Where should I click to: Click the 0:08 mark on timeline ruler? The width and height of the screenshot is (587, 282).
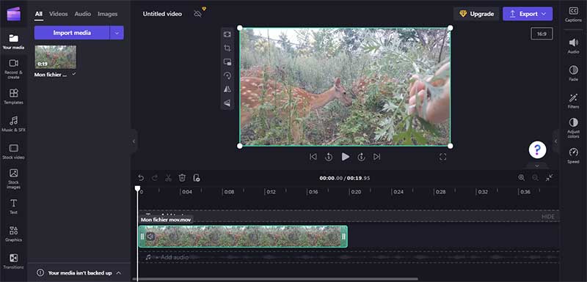tap(229, 192)
